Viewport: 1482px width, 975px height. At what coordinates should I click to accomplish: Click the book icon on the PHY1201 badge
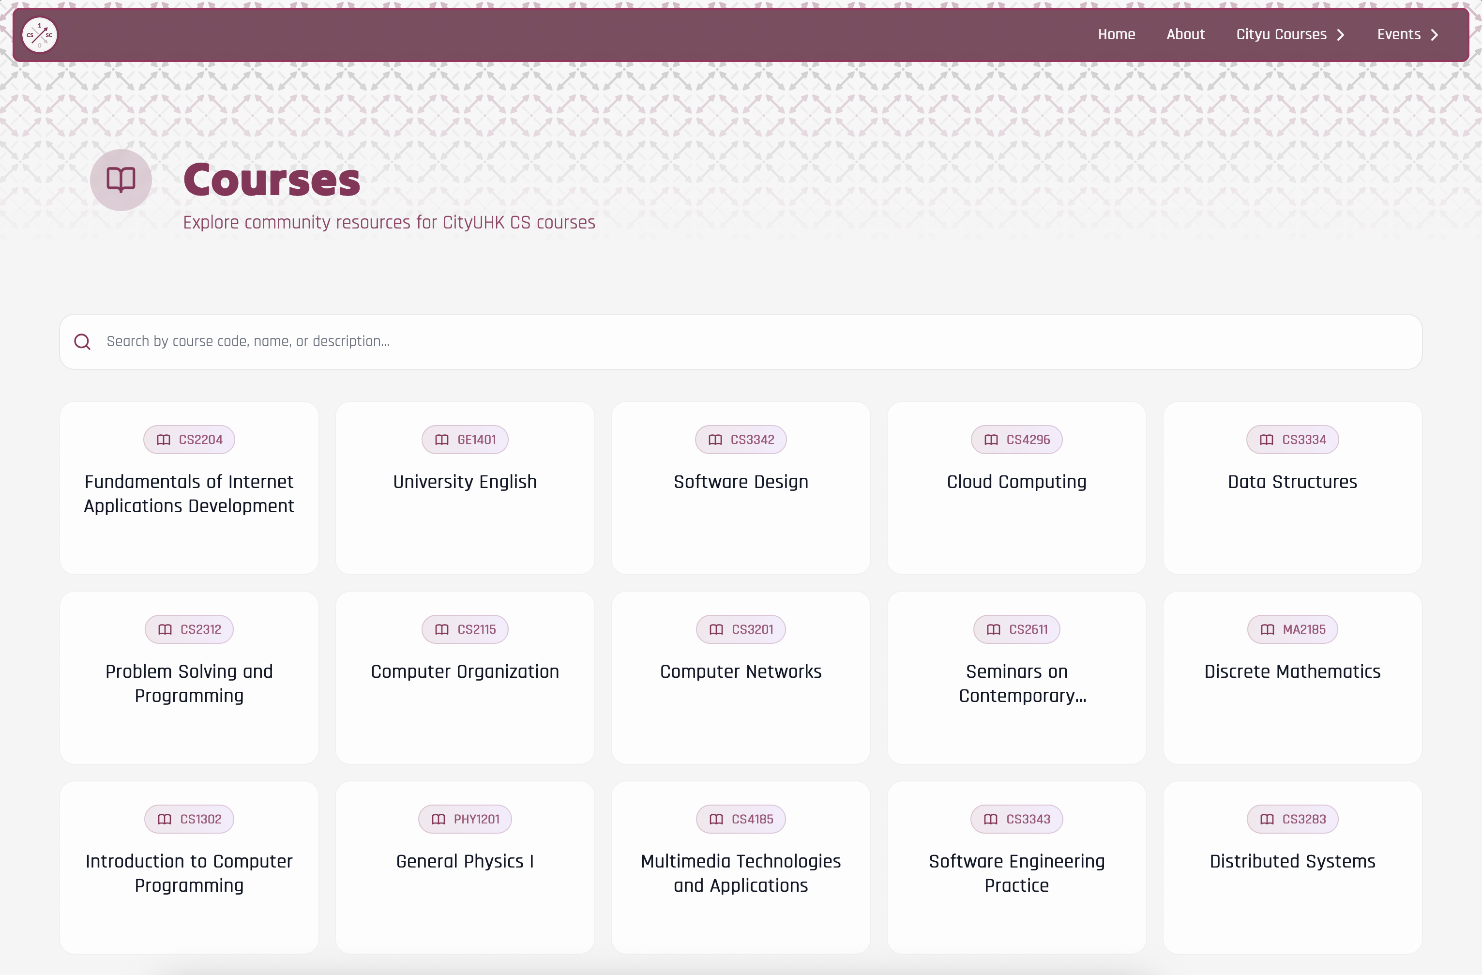438,819
